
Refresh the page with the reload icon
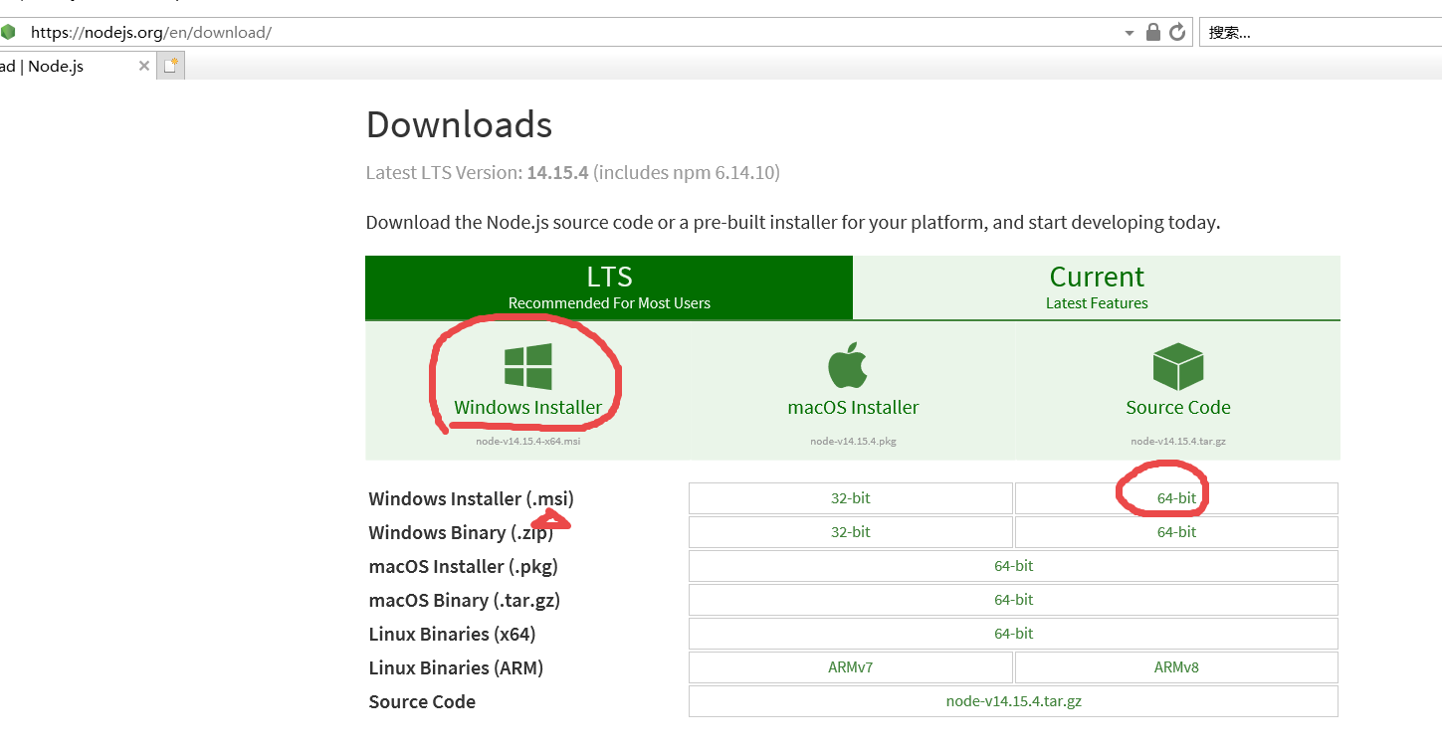click(x=1177, y=32)
